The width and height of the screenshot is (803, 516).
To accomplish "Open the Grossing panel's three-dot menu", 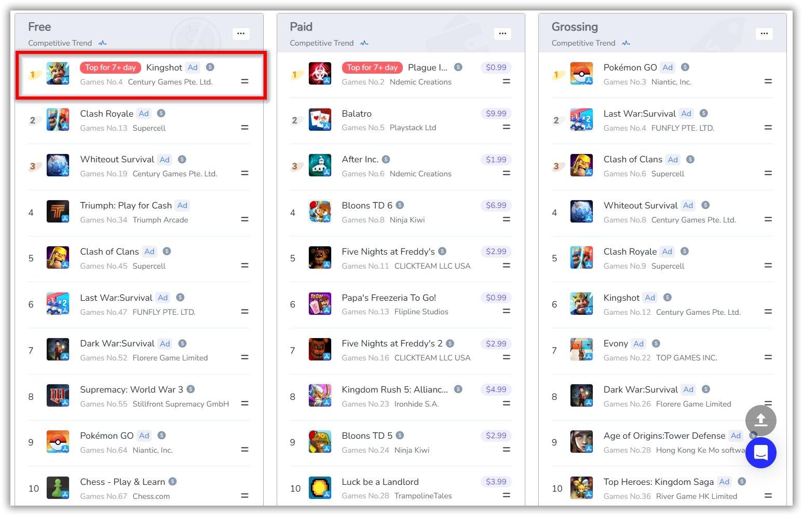I will [x=764, y=34].
